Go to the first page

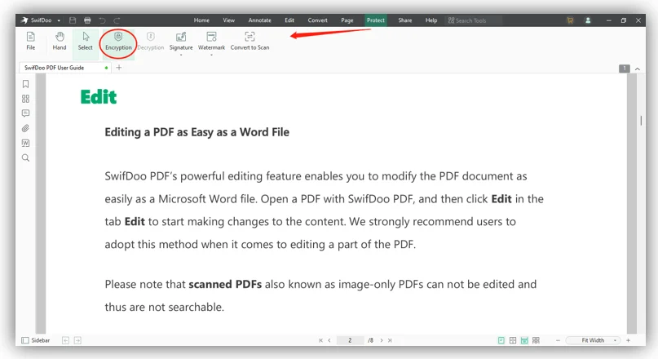pos(320,340)
